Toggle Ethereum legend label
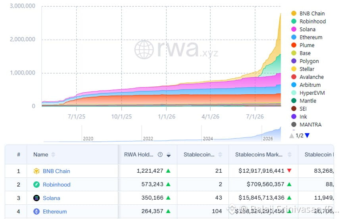342x219 pixels. click(x=311, y=37)
